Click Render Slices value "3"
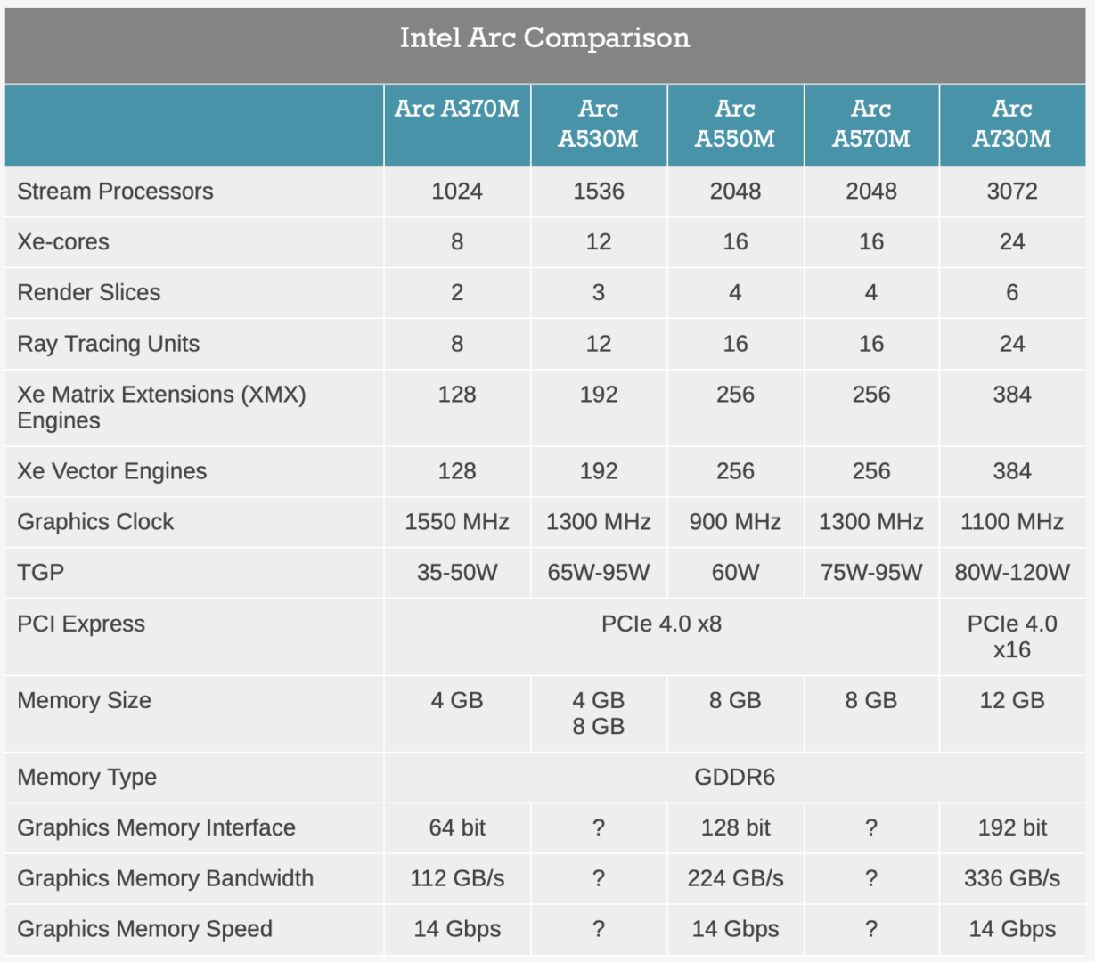Image resolution: width=1095 pixels, height=962 pixels. click(x=599, y=293)
